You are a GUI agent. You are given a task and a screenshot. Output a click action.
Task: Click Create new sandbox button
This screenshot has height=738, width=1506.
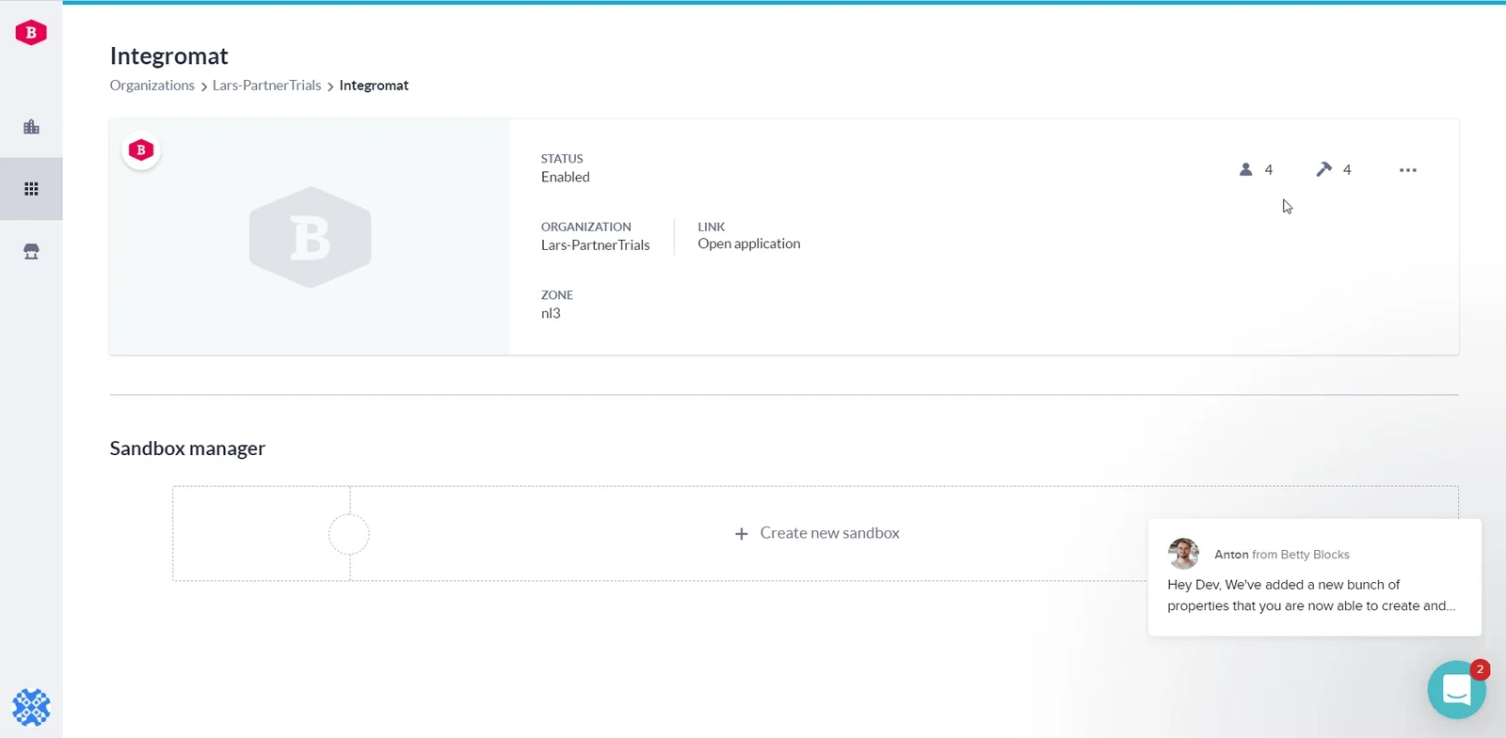click(x=816, y=533)
